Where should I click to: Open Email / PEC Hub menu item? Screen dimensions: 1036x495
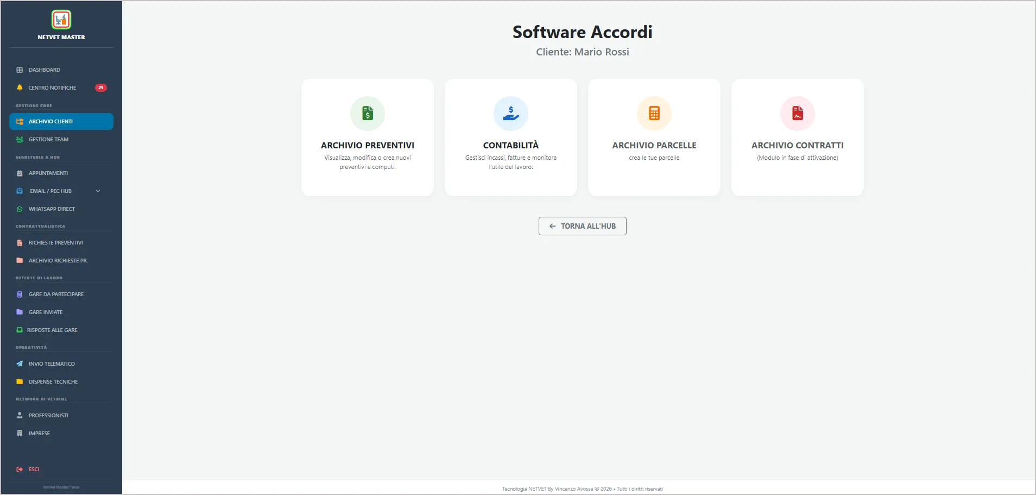pyautogui.click(x=61, y=191)
